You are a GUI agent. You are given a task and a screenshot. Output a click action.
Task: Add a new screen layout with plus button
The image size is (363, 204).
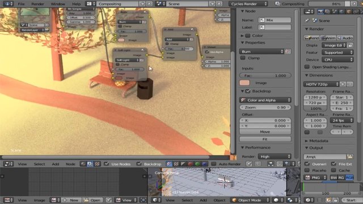point(143,4)
